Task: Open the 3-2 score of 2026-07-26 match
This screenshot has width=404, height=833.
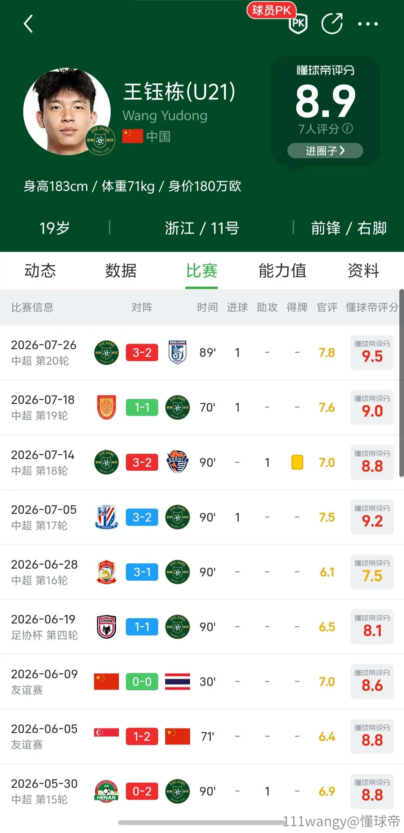Action: tap(142, 352)
